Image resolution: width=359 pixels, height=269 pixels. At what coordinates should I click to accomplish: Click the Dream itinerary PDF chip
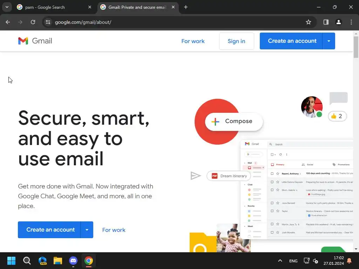pos(229,176)
